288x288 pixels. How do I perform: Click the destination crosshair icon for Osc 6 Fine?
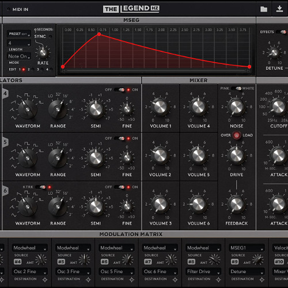point(175,280)
